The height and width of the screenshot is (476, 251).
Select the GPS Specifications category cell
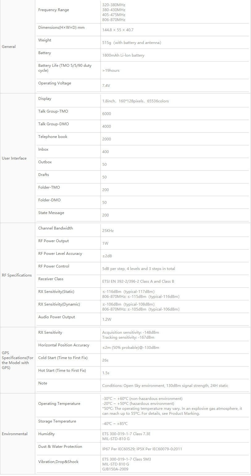click(18, 360)
